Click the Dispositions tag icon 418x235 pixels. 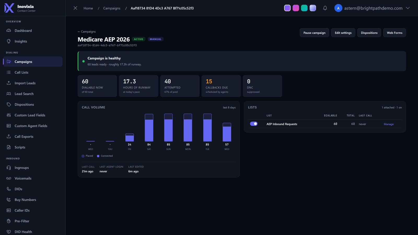pyautogui.click(x=9, y=104)
